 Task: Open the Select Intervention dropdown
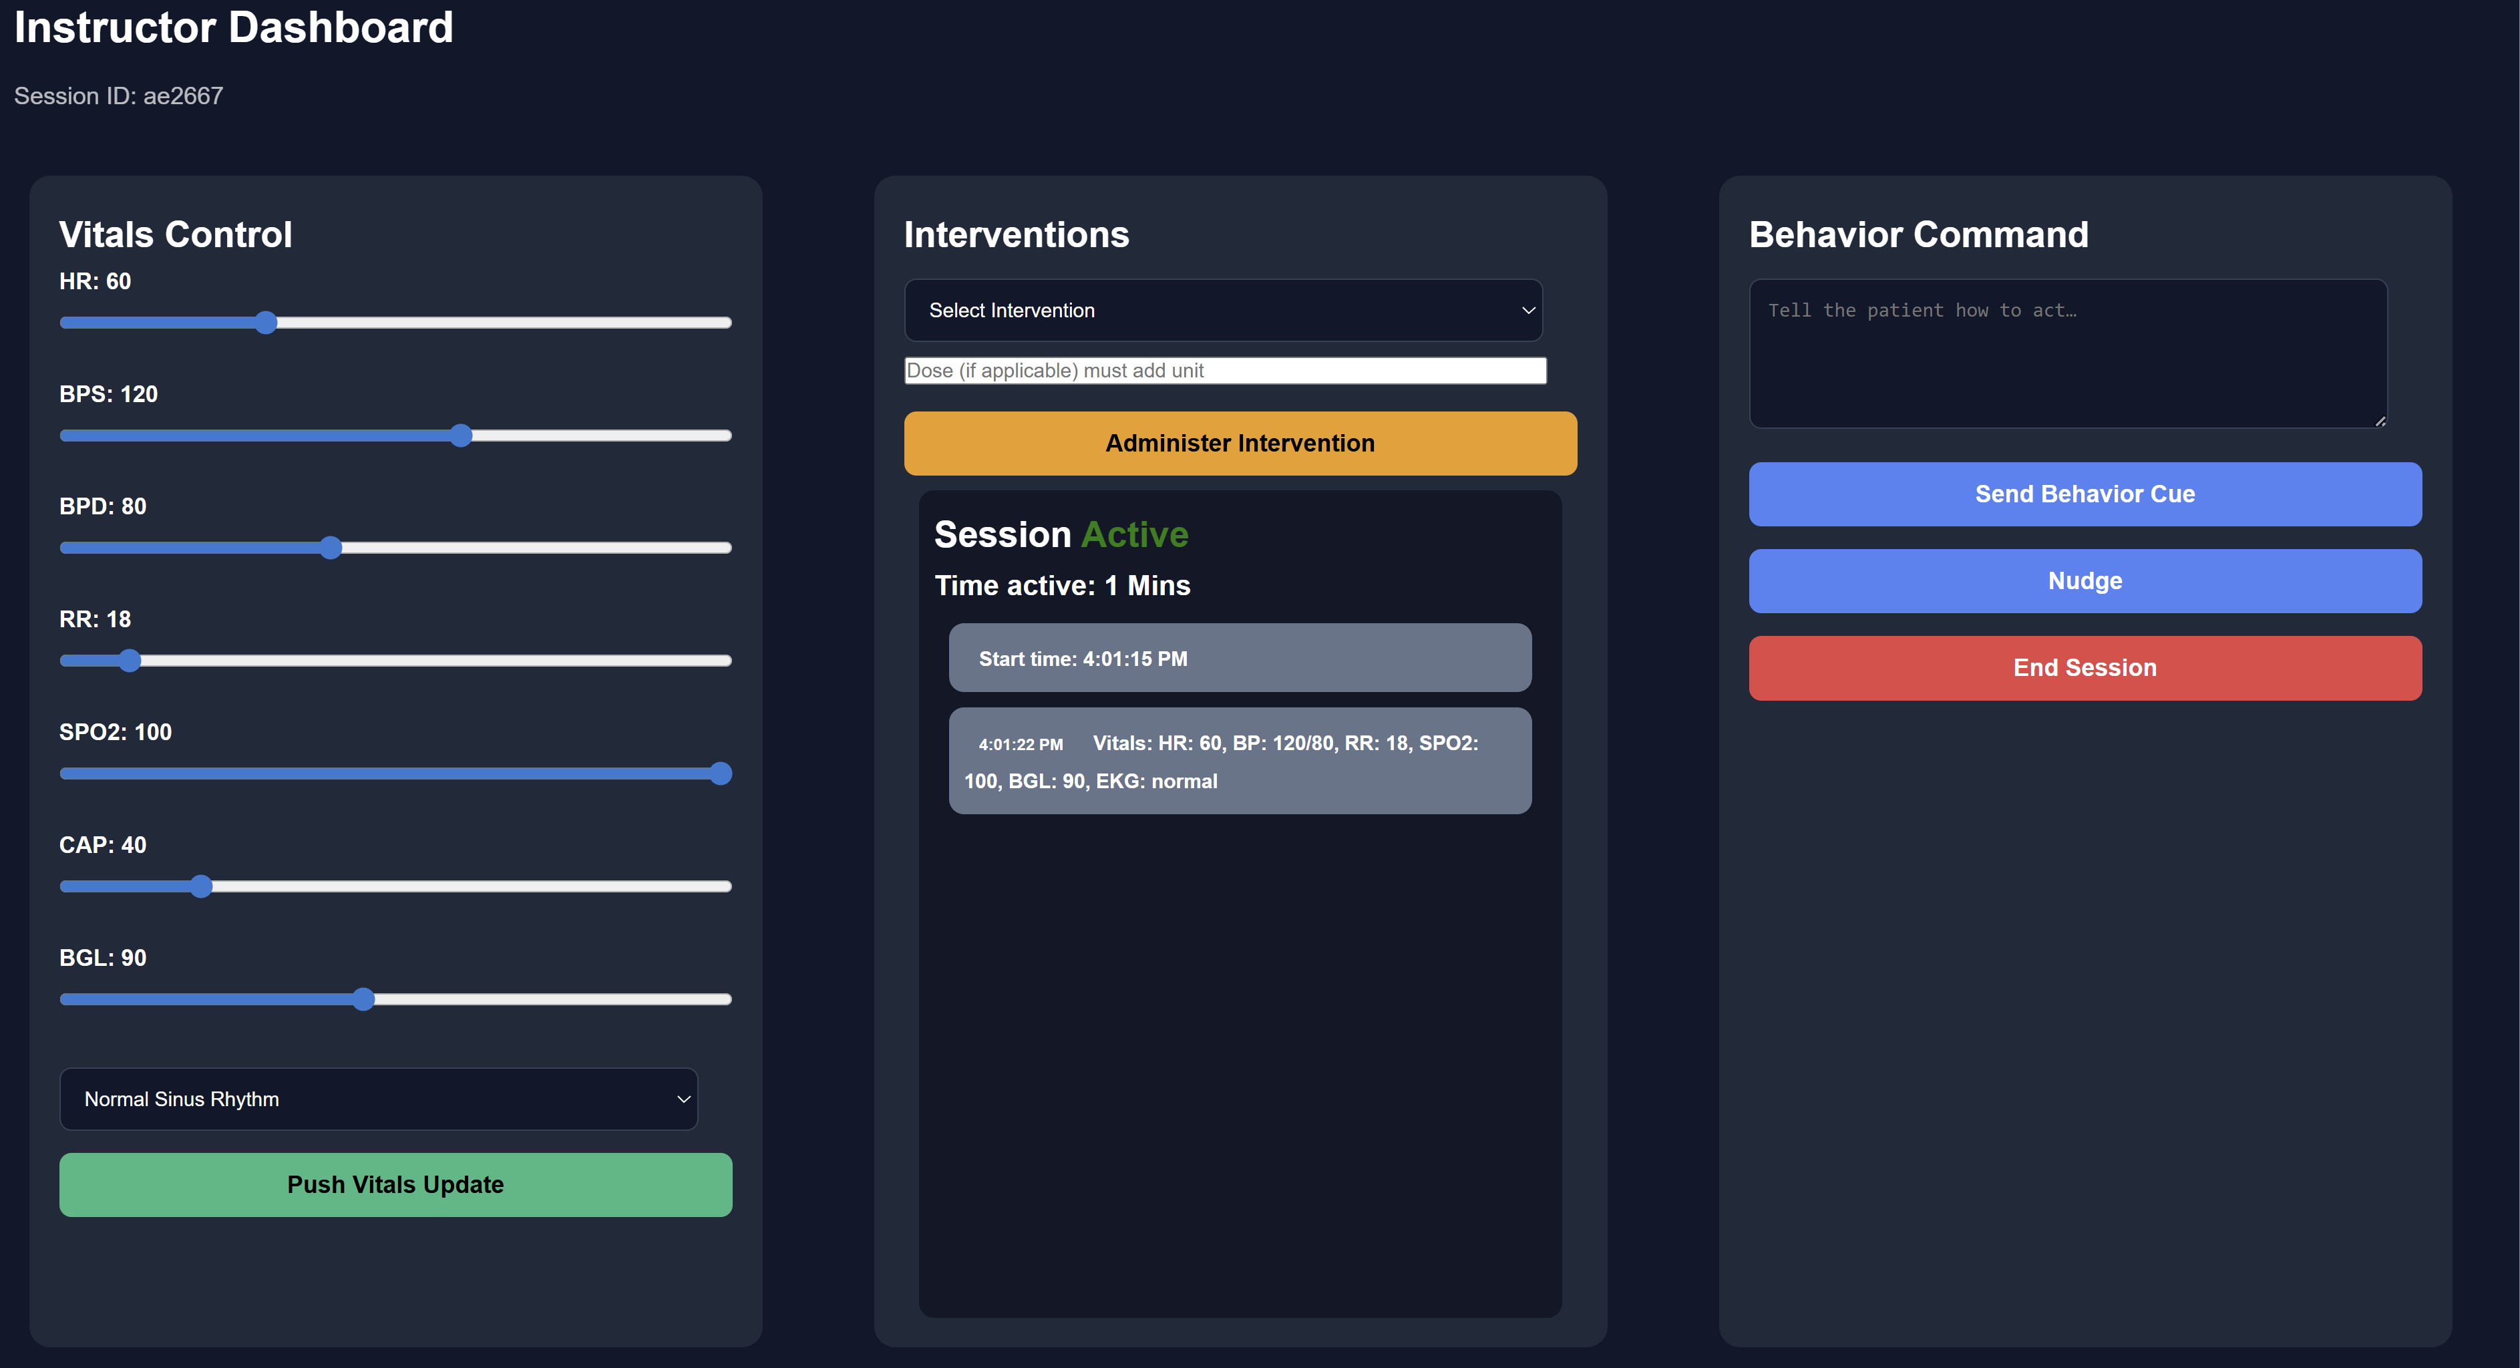[1223, 310]
